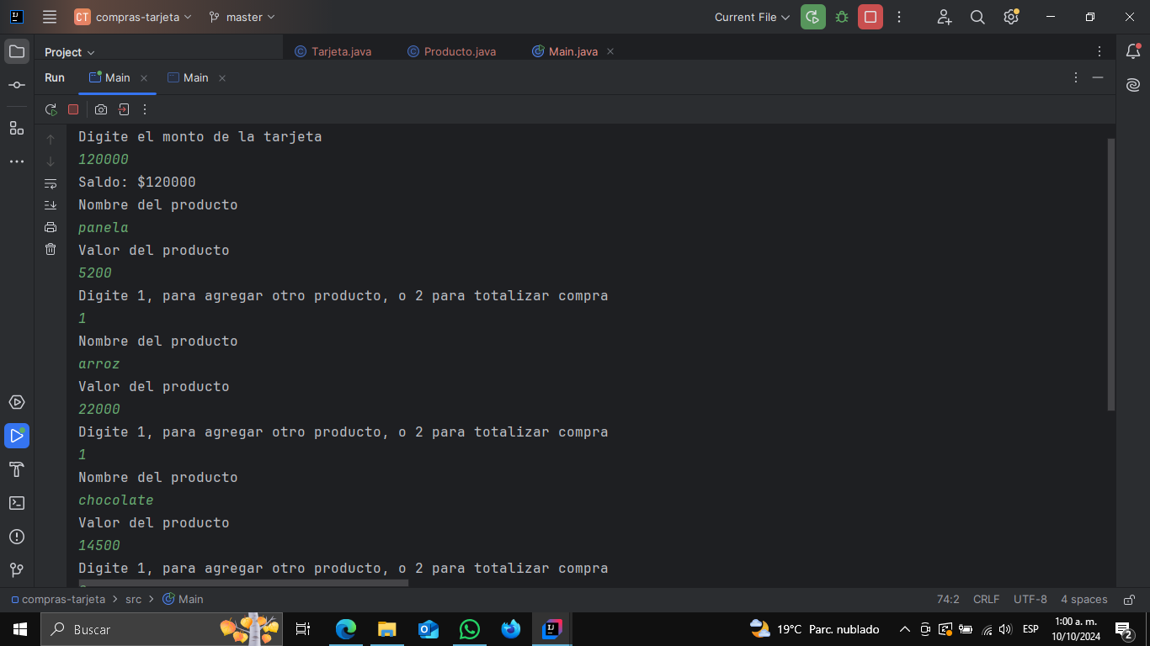This screenshot has height=646, width=1150.
Task: Open the Run tool window sidebar icon
Action: coord(17,436)
